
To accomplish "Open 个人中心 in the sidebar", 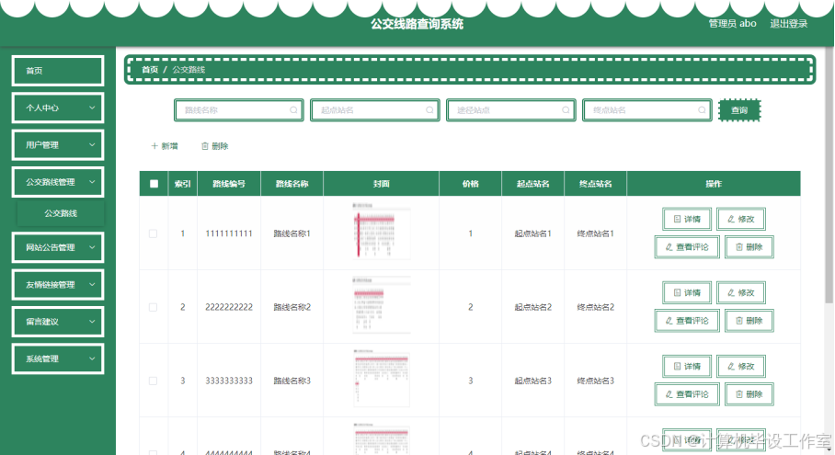I will click(58, 108).
